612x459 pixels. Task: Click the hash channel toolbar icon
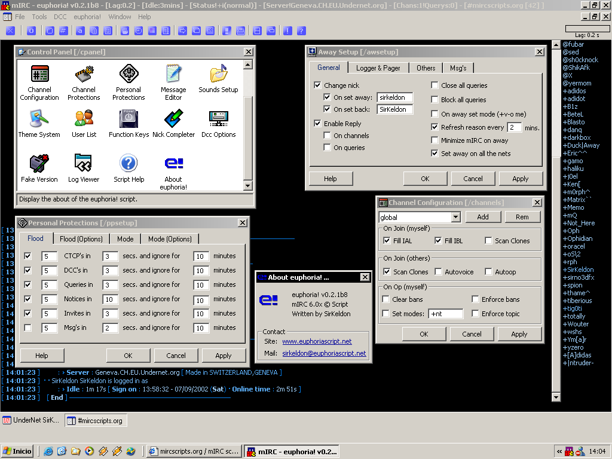point(63,31)
